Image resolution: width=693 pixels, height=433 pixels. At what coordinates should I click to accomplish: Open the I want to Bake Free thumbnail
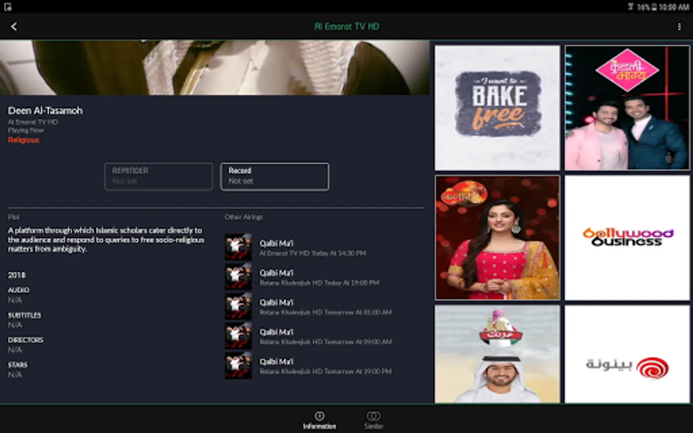tap(497, 108)
